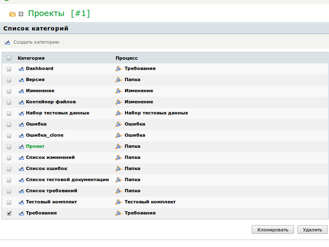Open the green Проект category link
The height and width of the screenshot is (247, 329).
(35, 146)
